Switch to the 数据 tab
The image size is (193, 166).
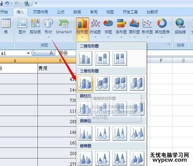(x=77, y=12)
